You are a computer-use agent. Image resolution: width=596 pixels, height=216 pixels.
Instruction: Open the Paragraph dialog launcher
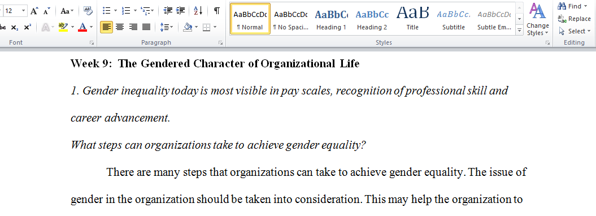[x=220, y=44]
